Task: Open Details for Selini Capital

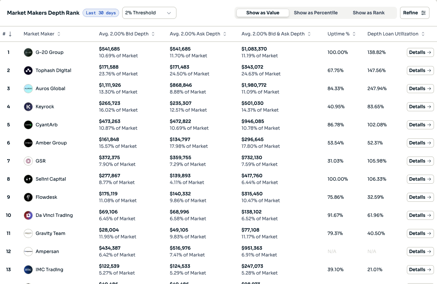Action: 420,179
